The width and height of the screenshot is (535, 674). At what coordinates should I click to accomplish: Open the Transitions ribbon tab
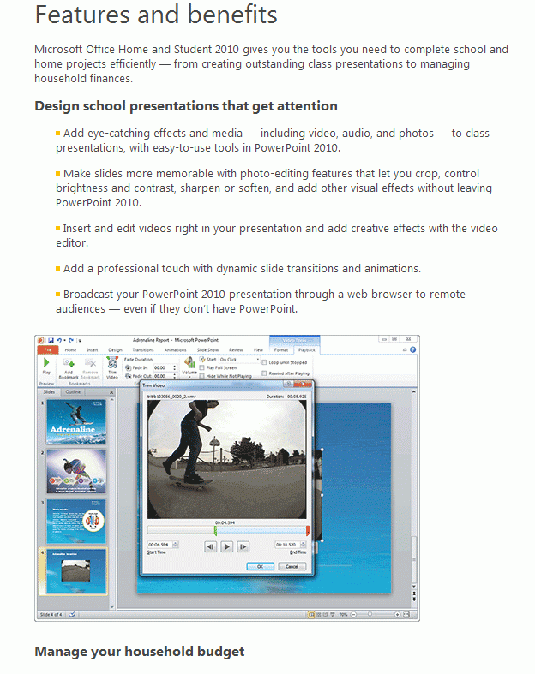[x=143, y=350]
